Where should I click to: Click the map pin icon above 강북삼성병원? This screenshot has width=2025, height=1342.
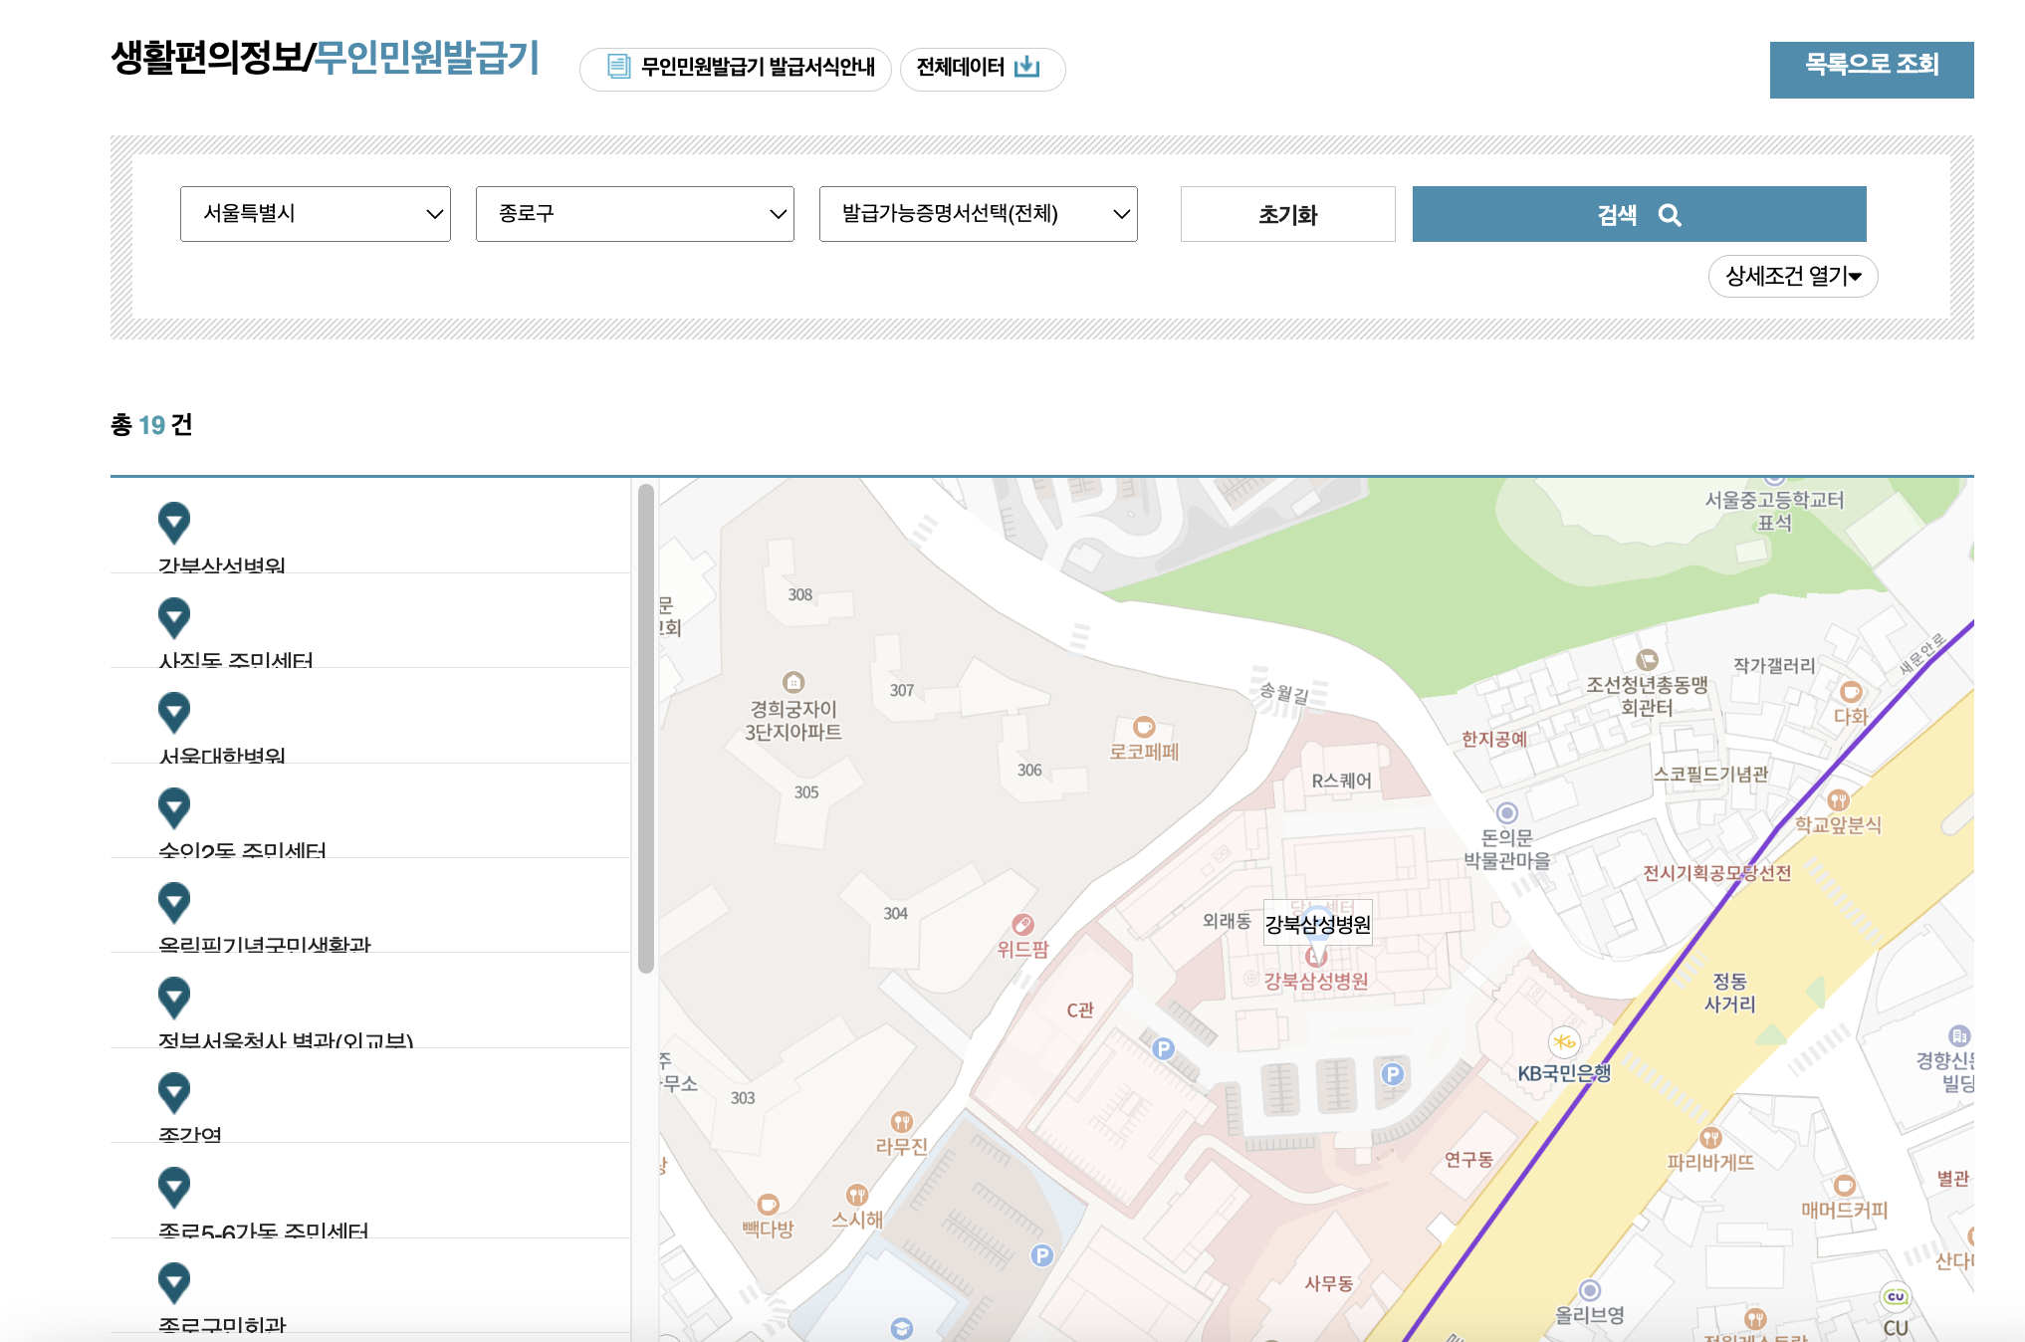174,522
